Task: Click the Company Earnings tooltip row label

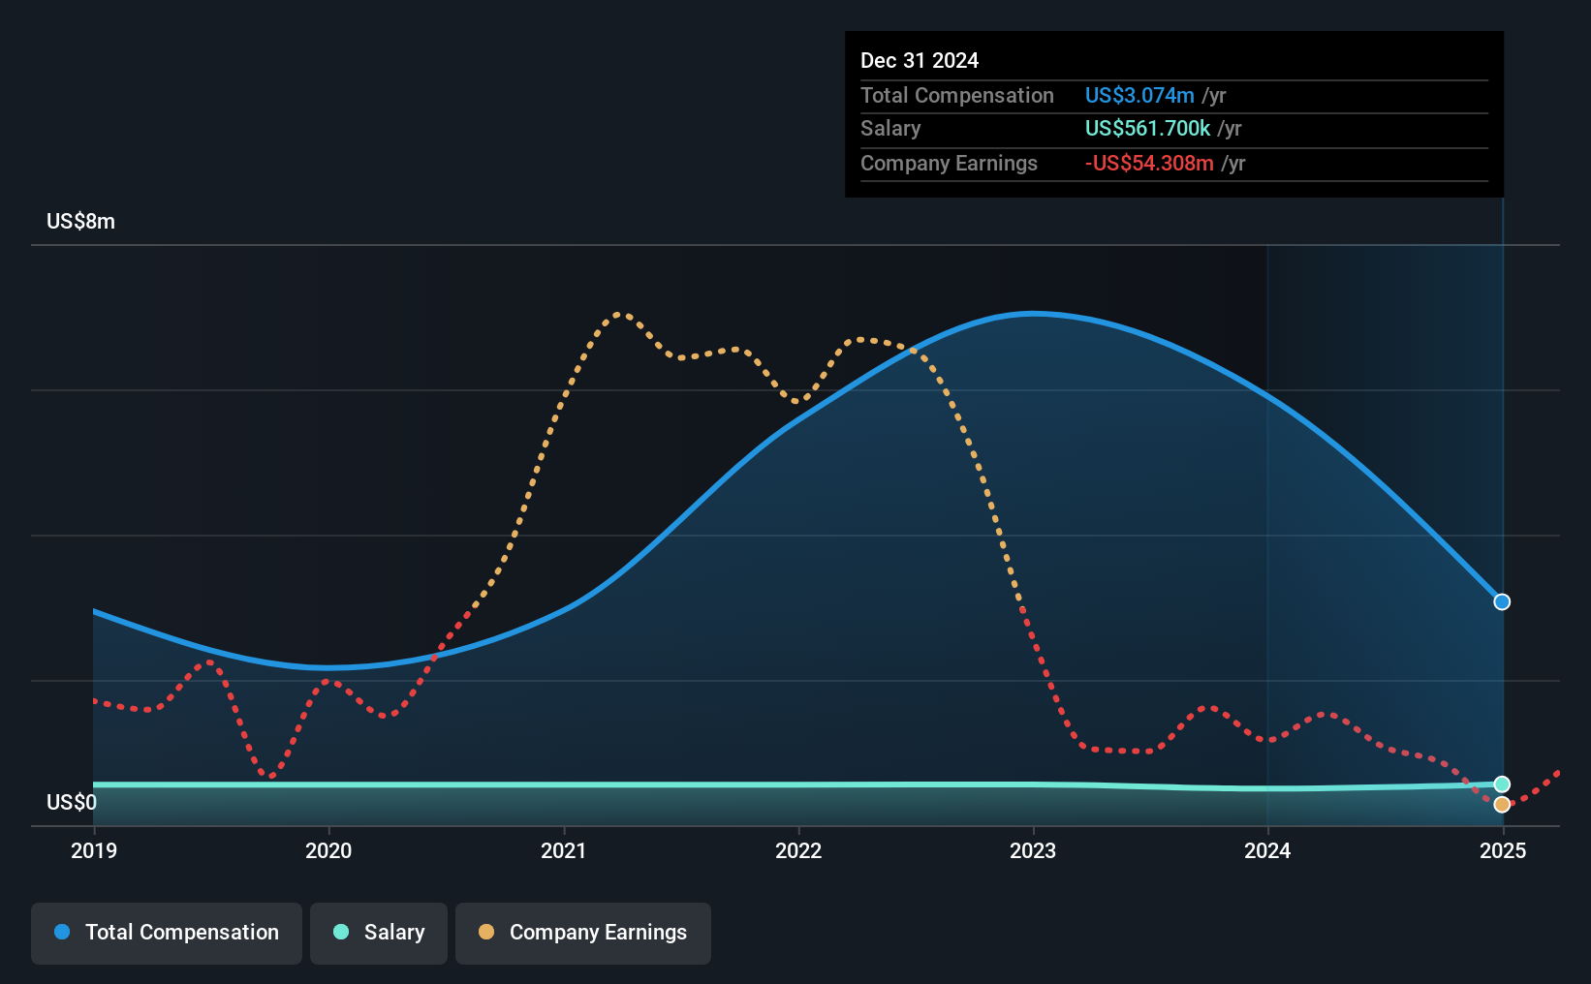Action: coord(949,163)
